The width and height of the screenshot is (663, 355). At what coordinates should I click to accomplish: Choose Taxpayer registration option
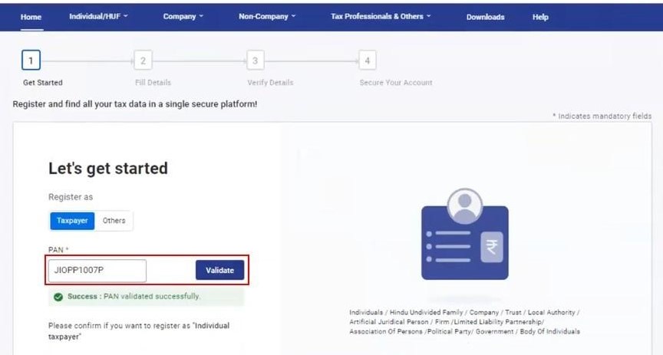pos(72,221)
